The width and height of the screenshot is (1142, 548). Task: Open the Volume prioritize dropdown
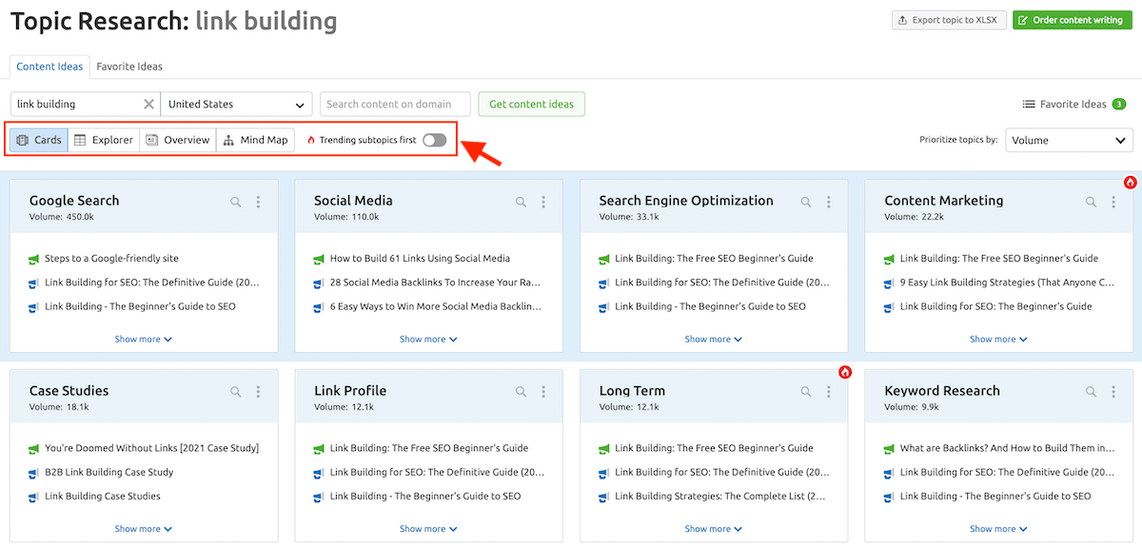click(1069, 140)
